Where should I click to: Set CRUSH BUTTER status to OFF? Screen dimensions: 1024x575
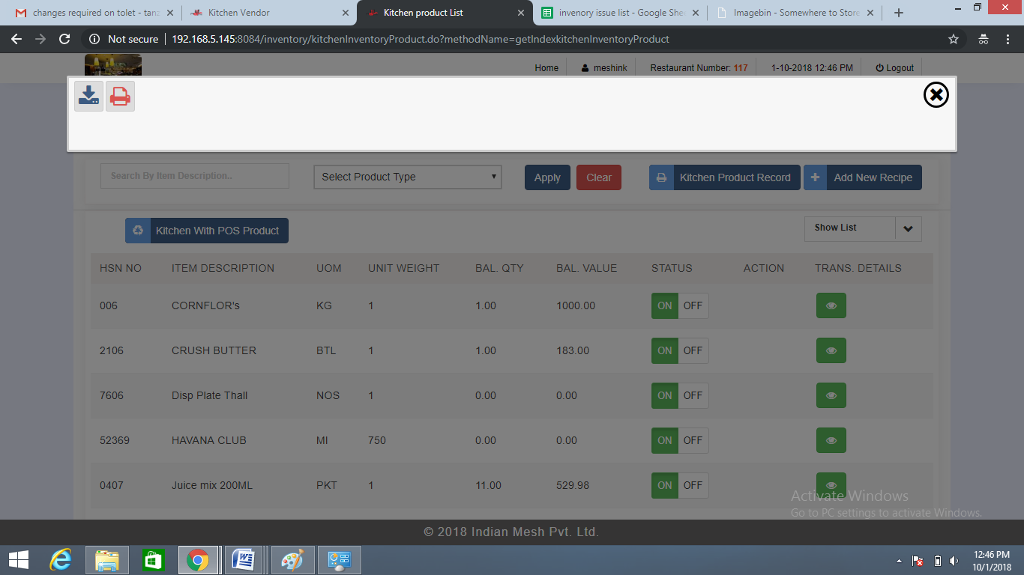(693, 350)
